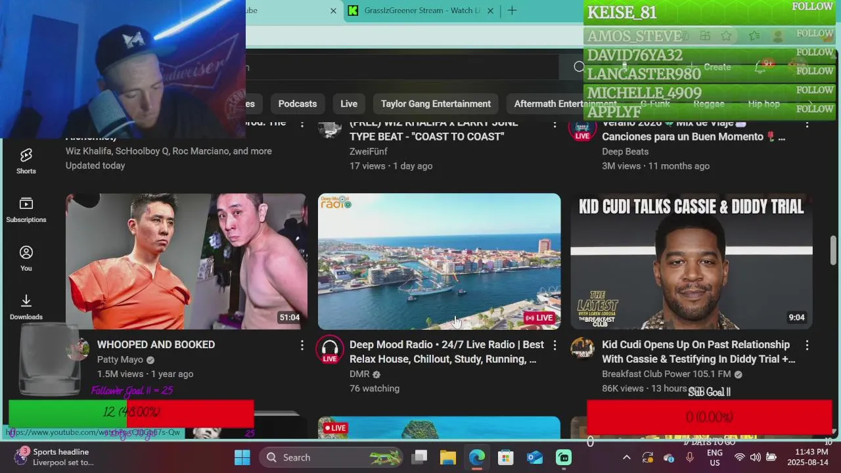The height and width of the screenshot is (473, 841).
Task: Open ZweiFünf channel avatar
Action: click(330, 128)
